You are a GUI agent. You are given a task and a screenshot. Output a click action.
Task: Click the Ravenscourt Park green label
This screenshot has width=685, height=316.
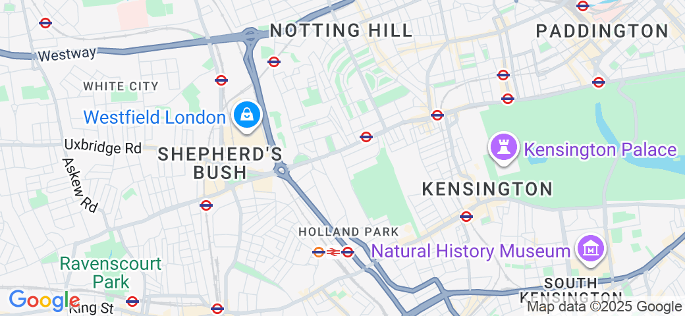point(111,273)
